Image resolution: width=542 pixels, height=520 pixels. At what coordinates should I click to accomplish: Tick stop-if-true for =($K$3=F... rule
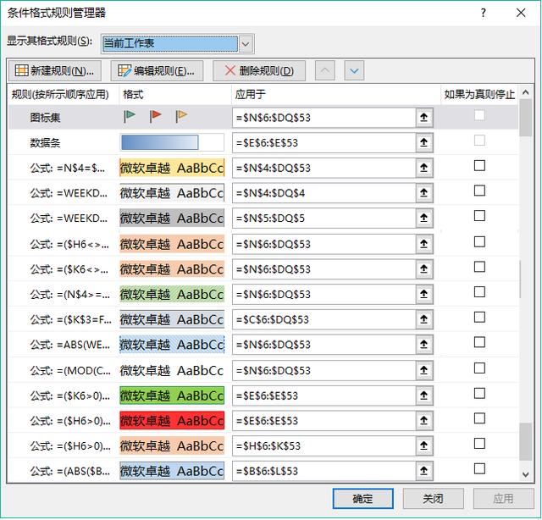(479, 318)
